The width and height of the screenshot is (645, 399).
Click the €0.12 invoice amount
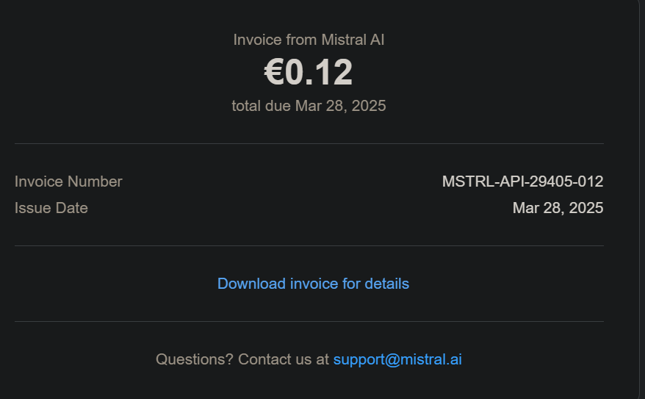[309, 73]
